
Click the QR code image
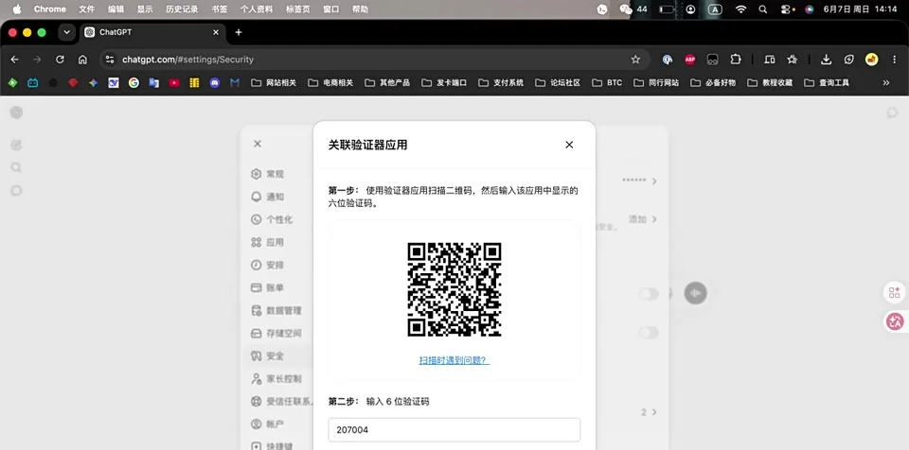(454, 289)
